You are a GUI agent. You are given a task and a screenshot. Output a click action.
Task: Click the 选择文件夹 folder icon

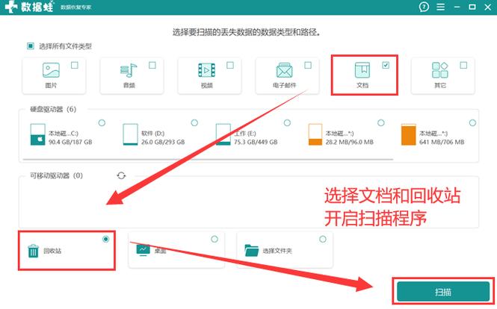252,251
